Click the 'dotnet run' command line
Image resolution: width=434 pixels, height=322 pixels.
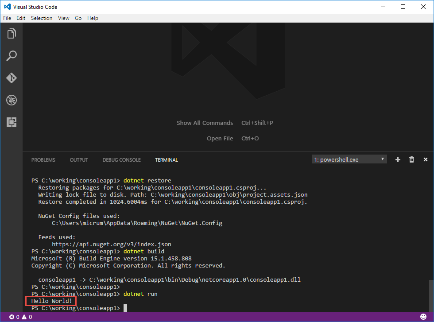94,294
